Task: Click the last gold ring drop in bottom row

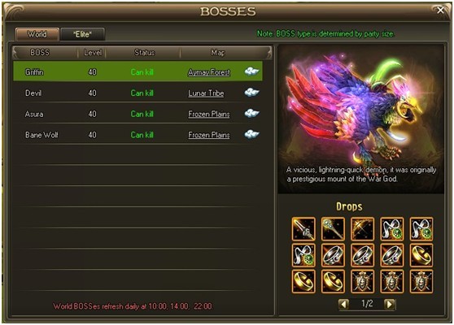Action: tap(333, 281)
